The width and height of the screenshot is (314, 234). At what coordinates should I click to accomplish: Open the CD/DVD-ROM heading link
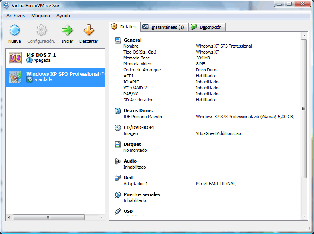(139, 127)
